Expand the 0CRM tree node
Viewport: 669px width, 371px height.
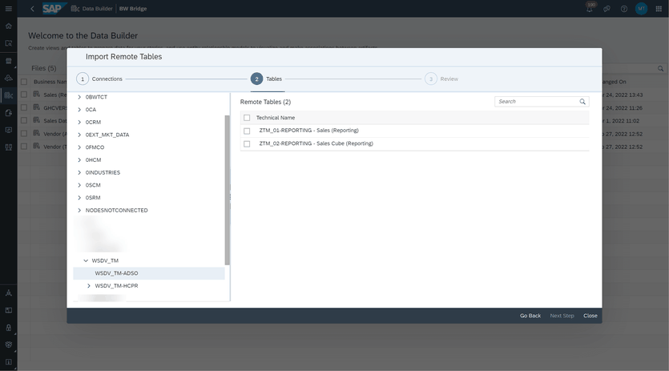coord(79,122)
